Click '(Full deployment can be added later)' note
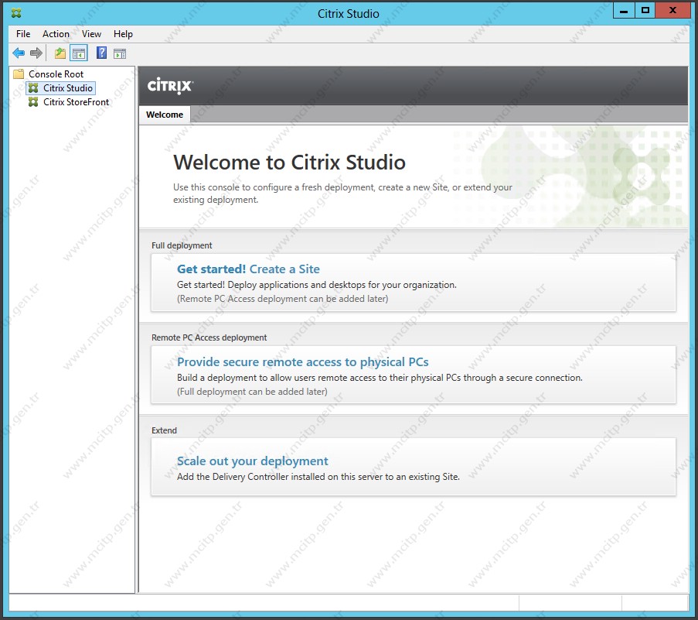698x620 pixels. [x=253, y=392]
